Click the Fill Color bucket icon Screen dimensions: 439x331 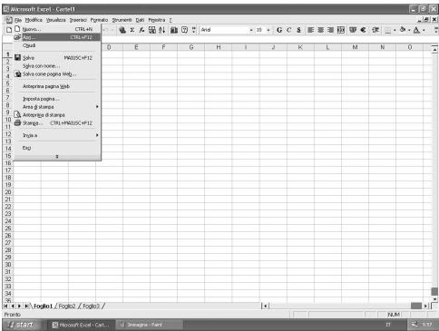pos(403,30)
